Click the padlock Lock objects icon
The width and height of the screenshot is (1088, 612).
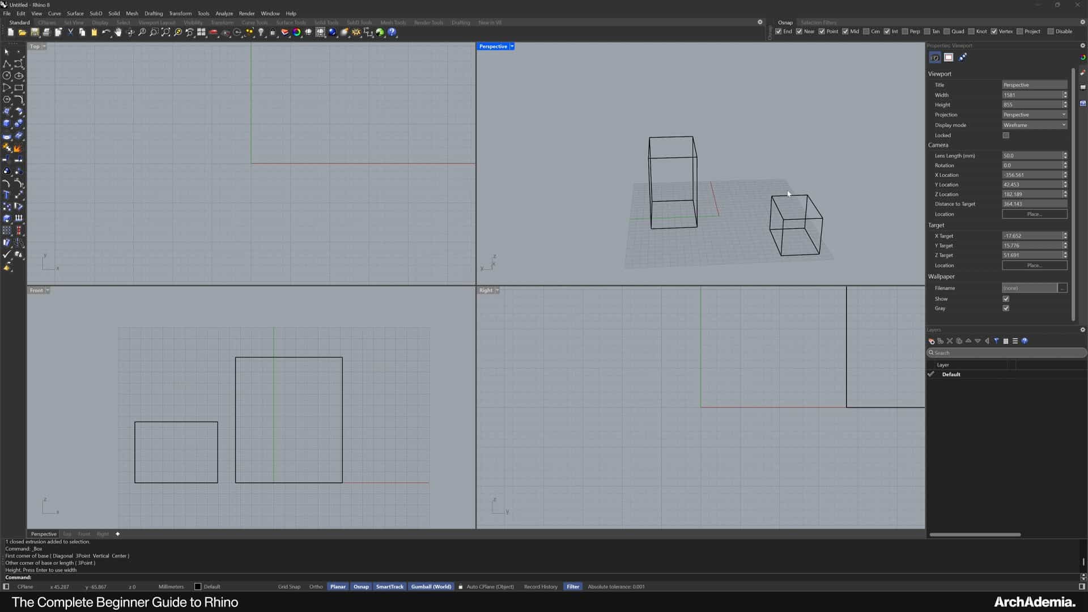273,32
